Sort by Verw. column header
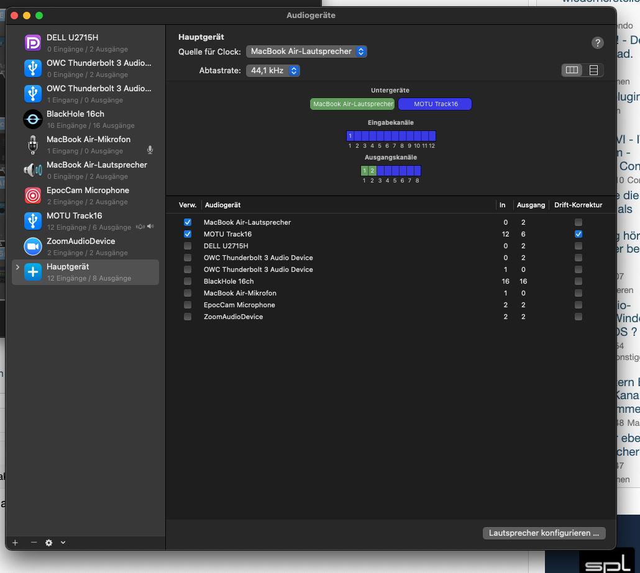Image resolution: width=640 pixels, height=573 pixels. point(188,205)
